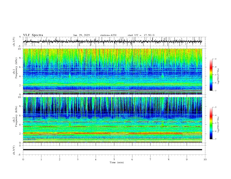Click the time axis tick label 3
Image resolution: width=231 pixels, height=179 pixels.
78,159
